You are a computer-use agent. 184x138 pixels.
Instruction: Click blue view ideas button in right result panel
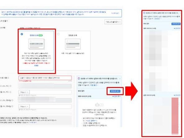(x=176, y=24)
